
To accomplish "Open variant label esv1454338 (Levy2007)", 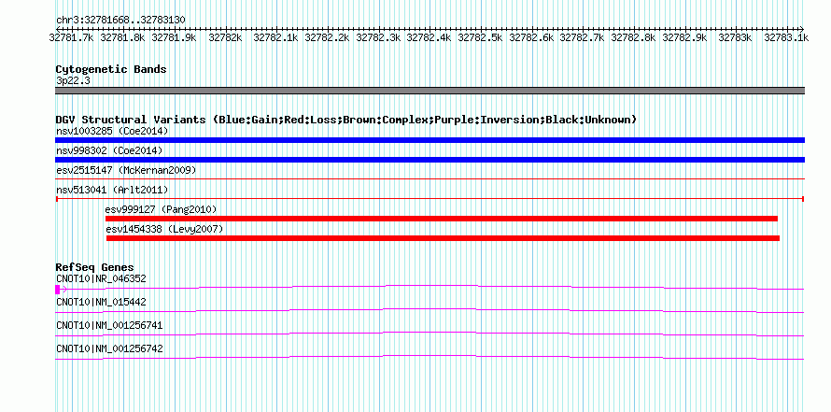I will (165, 229).
